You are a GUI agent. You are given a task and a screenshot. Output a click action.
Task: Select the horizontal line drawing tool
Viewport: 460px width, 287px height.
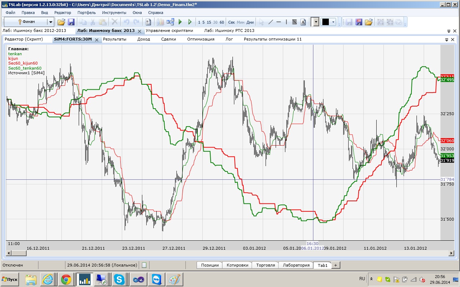click(x=279, y=22)
